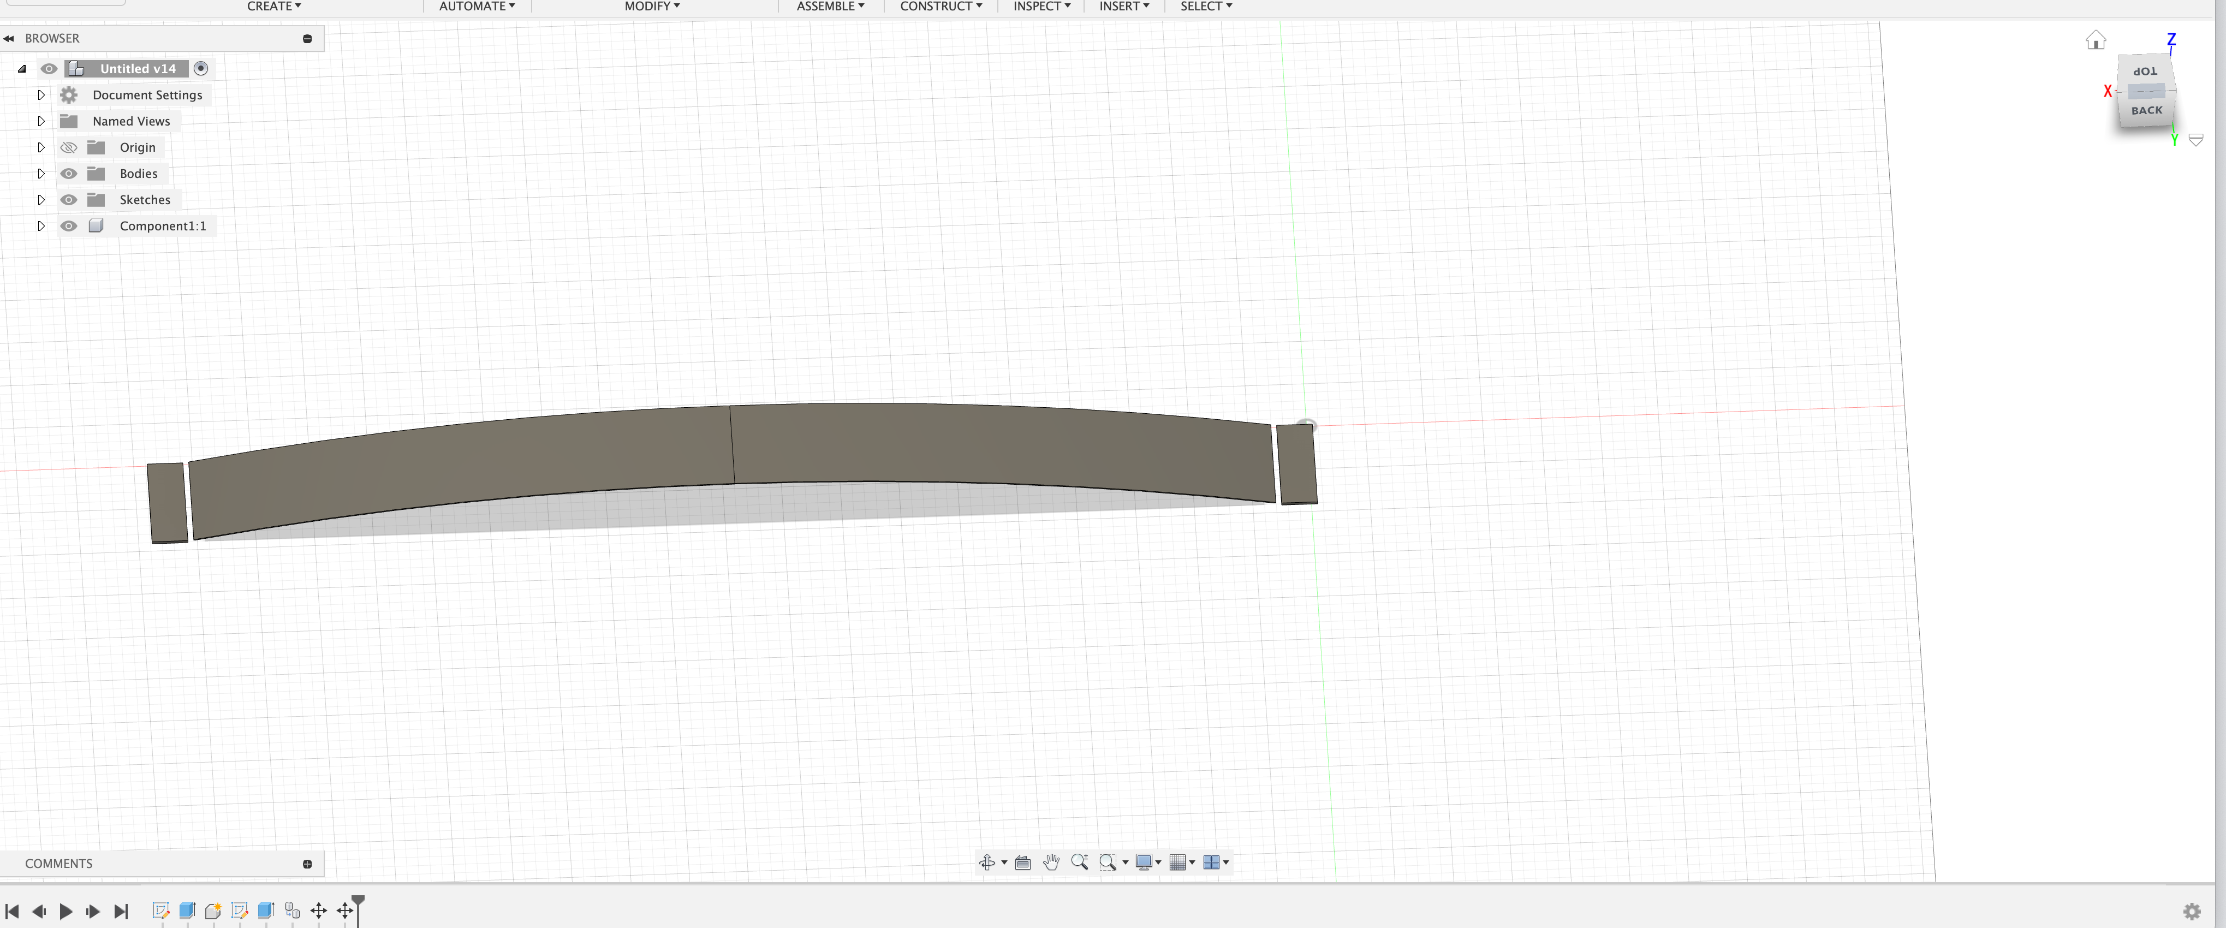Open the MODIFY menu

click(652, 6)
